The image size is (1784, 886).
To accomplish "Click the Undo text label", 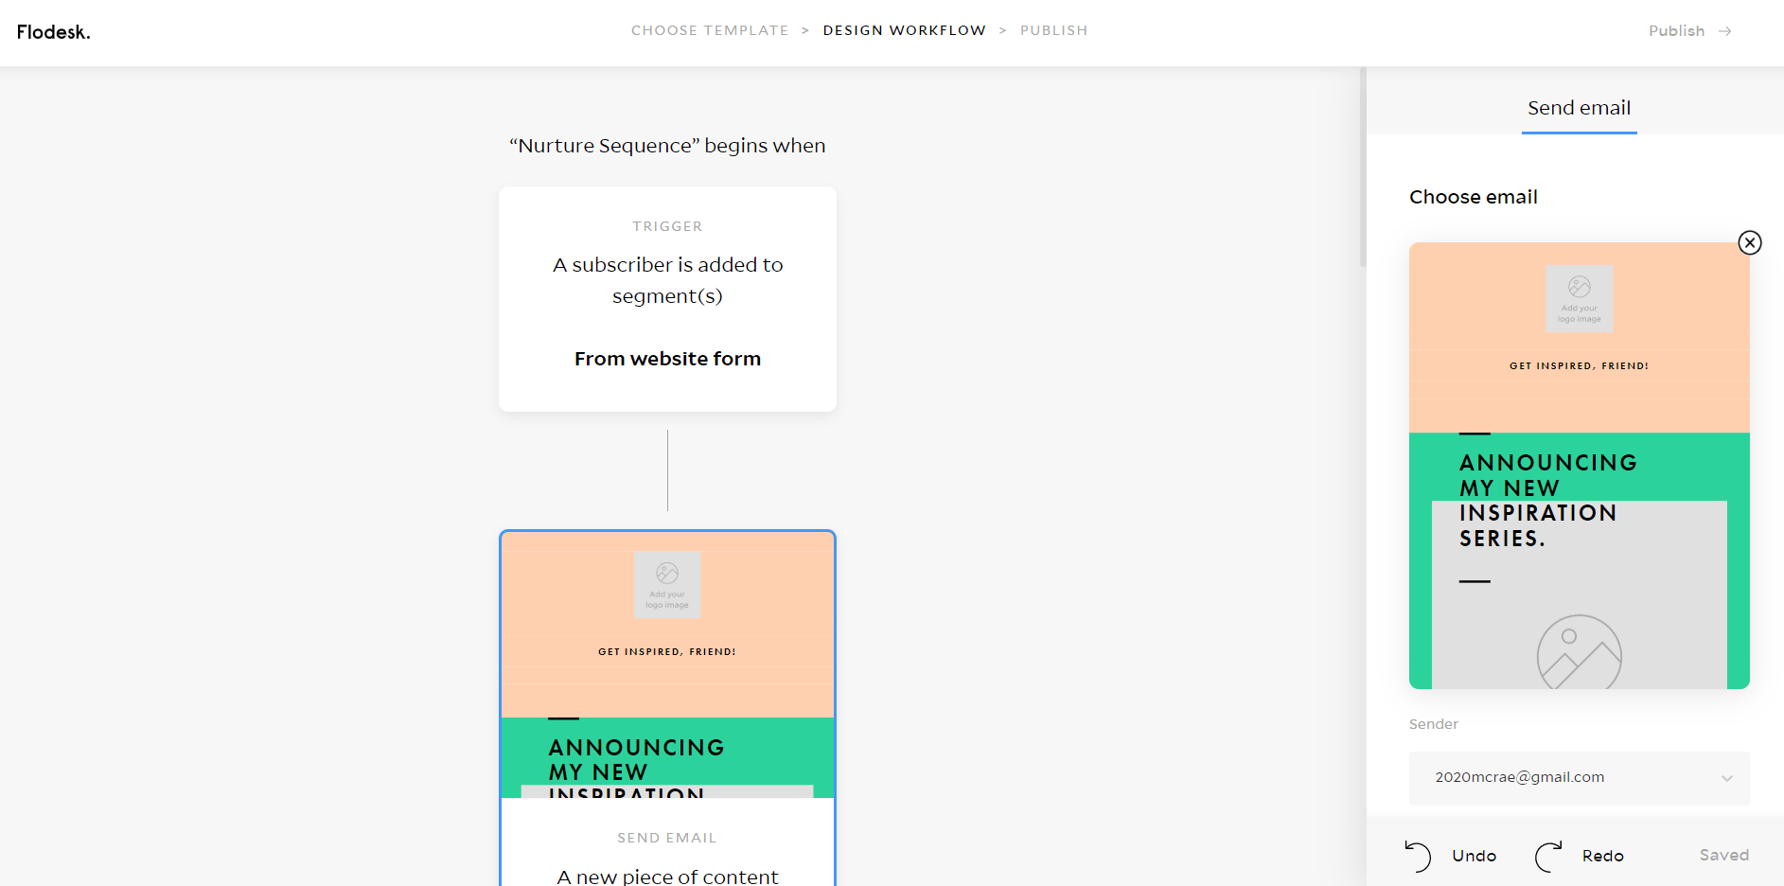I will pos(1474,856).
